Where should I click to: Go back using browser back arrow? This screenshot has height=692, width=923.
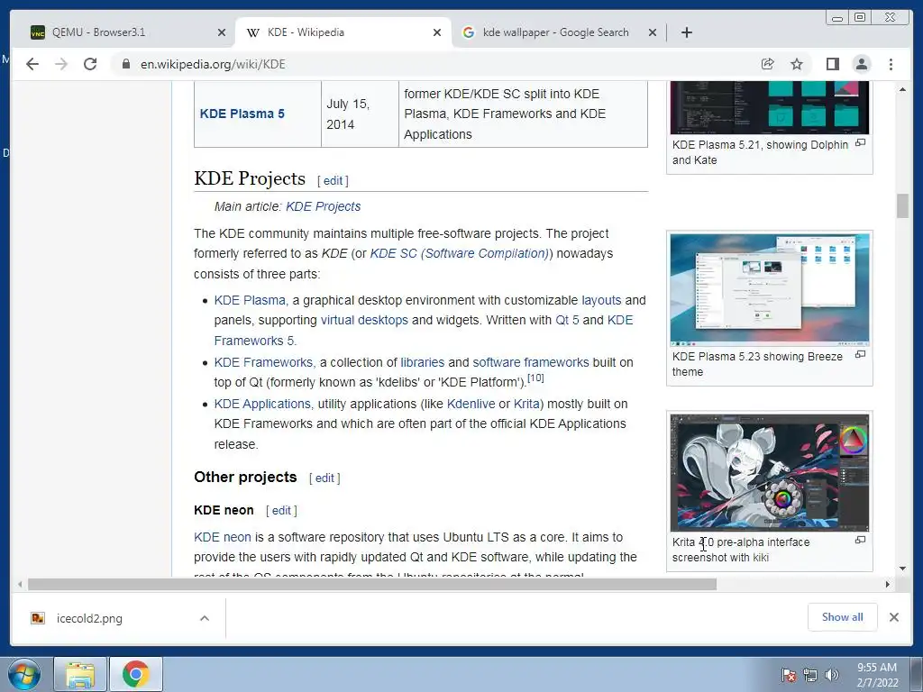click(x=32, y=64)
